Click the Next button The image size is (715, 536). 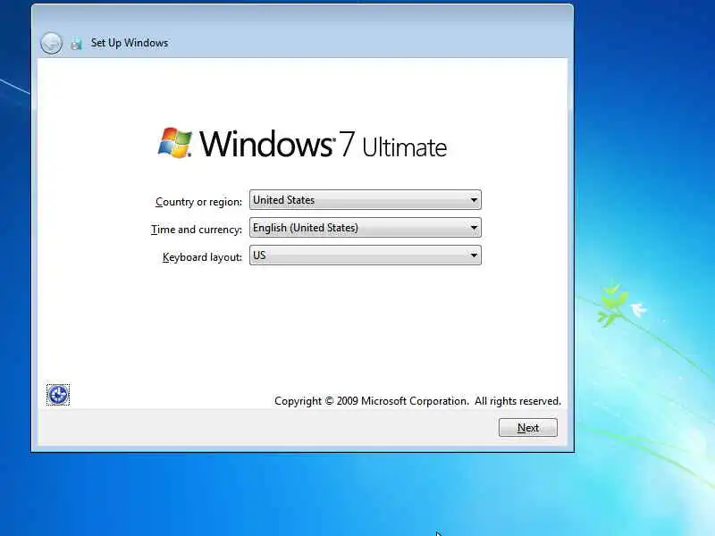coord(528,428)
